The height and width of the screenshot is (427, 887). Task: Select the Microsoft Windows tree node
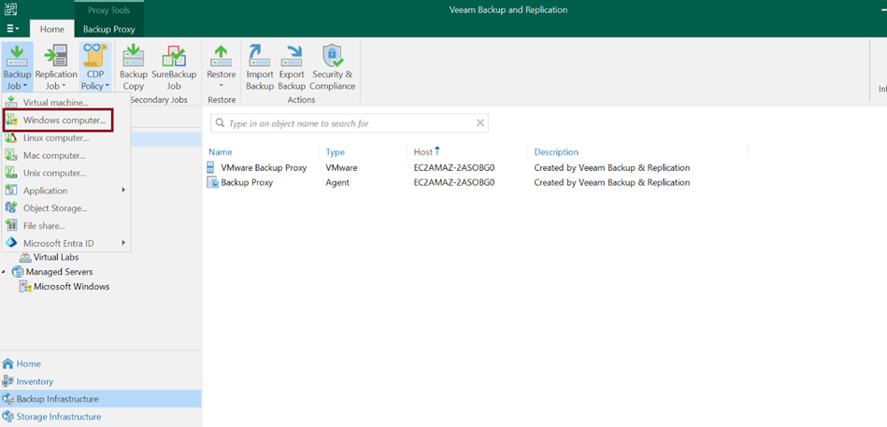(x=71, y=287)
